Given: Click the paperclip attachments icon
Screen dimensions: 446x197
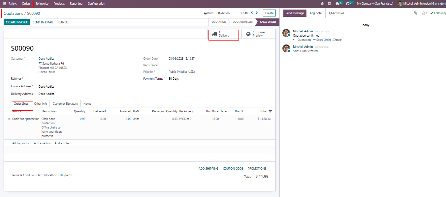Looking at the screenshot, I should pyautogui.click(x=415, y=13).
